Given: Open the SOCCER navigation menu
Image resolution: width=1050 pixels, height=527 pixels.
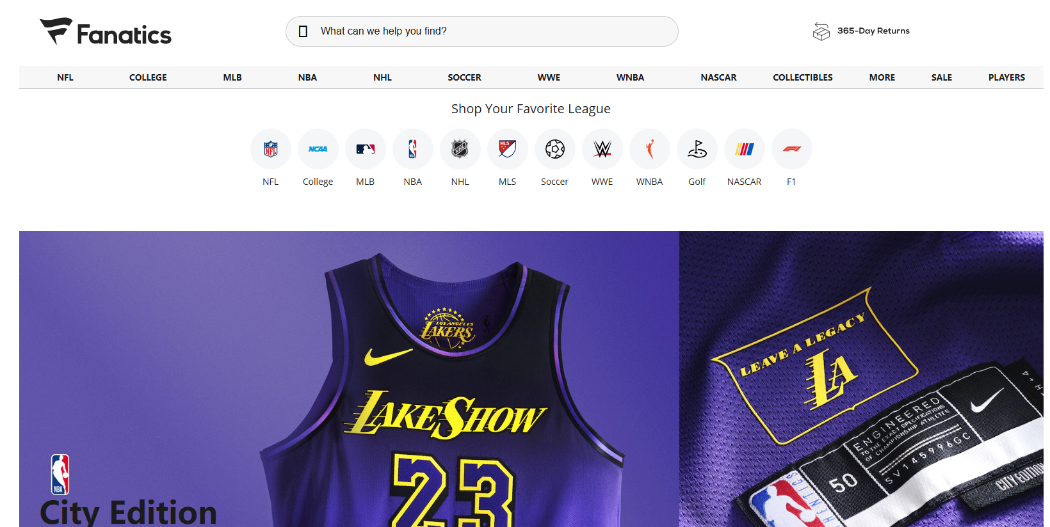Looking at the screenshot, I should [x=465, y=77].
